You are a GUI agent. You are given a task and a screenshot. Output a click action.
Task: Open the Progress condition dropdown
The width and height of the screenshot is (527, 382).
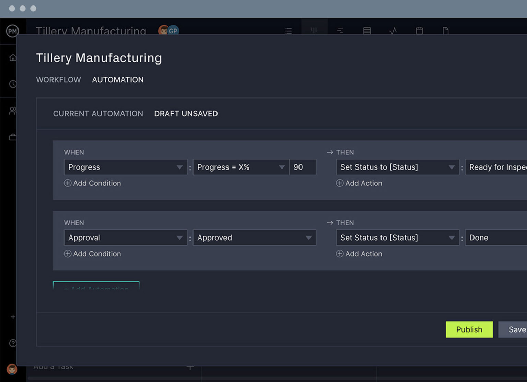[125, 167]
